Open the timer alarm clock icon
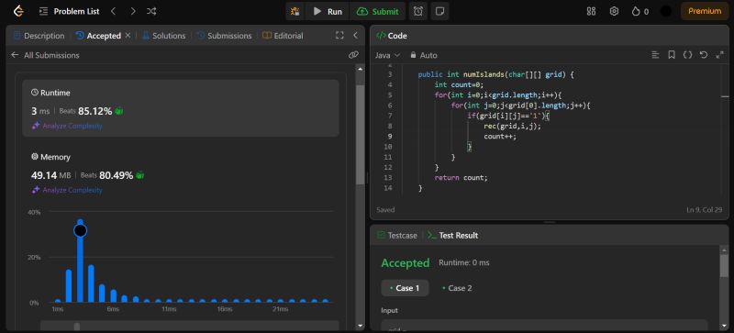The height and width of the screenshot is (333, 734). coord(418,11)
